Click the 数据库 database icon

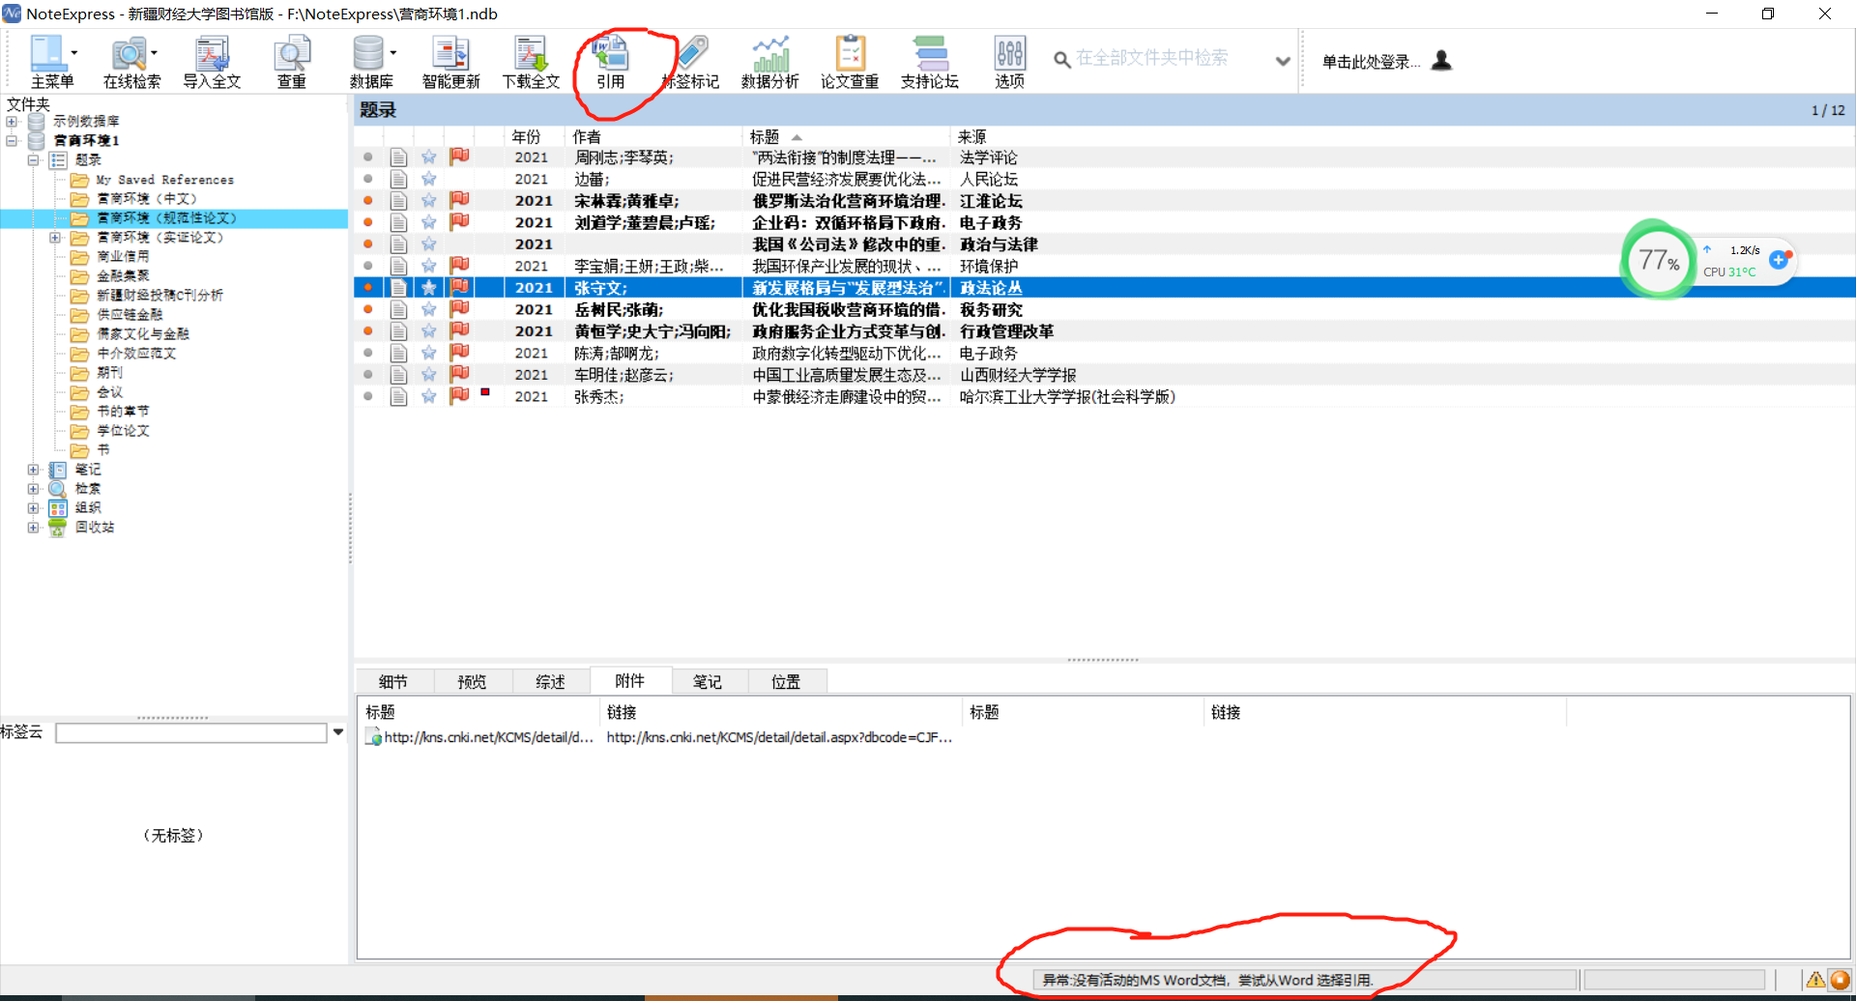pos(367,55)
